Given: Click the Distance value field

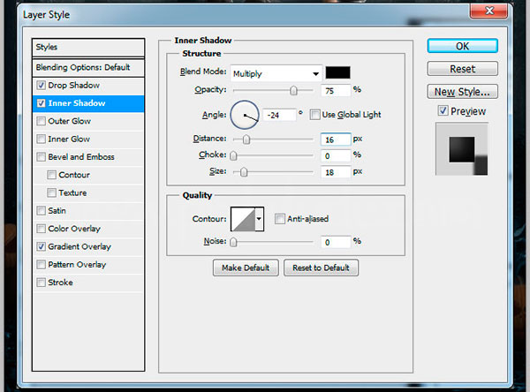Looking at the screenshot, I should [x=336, y=139].
